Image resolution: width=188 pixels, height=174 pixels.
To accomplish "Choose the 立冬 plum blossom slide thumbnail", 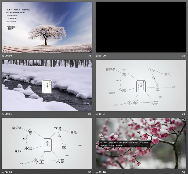I will coord(141,144).
